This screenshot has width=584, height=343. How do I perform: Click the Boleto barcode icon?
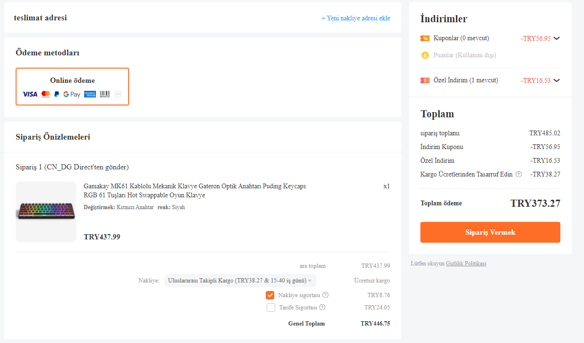click(105, 94)
